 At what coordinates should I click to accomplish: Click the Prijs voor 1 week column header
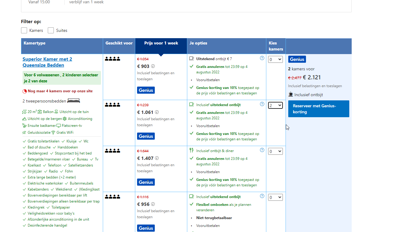(161, 43)
